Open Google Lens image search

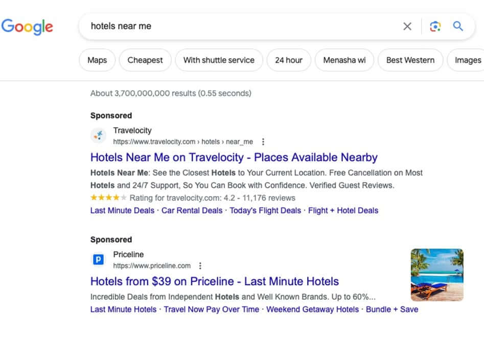point(435,27)
